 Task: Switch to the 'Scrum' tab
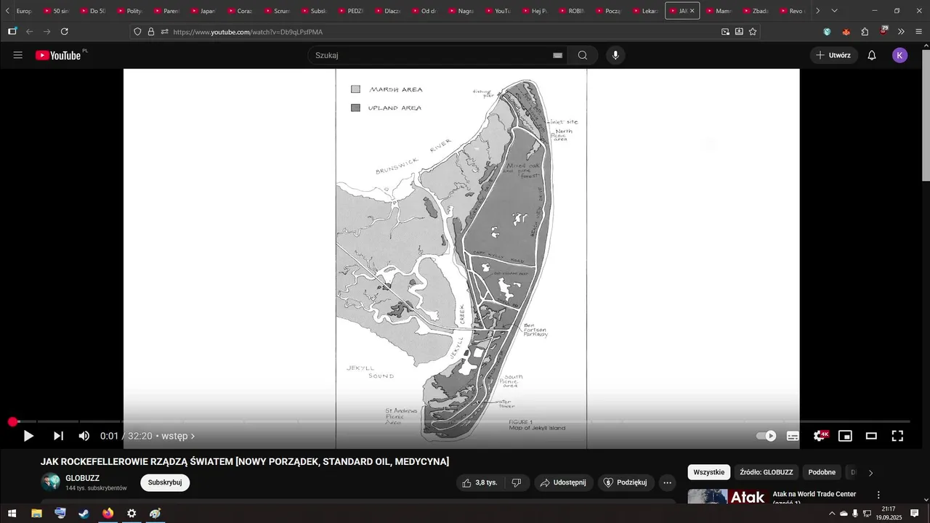coord(278,11)
